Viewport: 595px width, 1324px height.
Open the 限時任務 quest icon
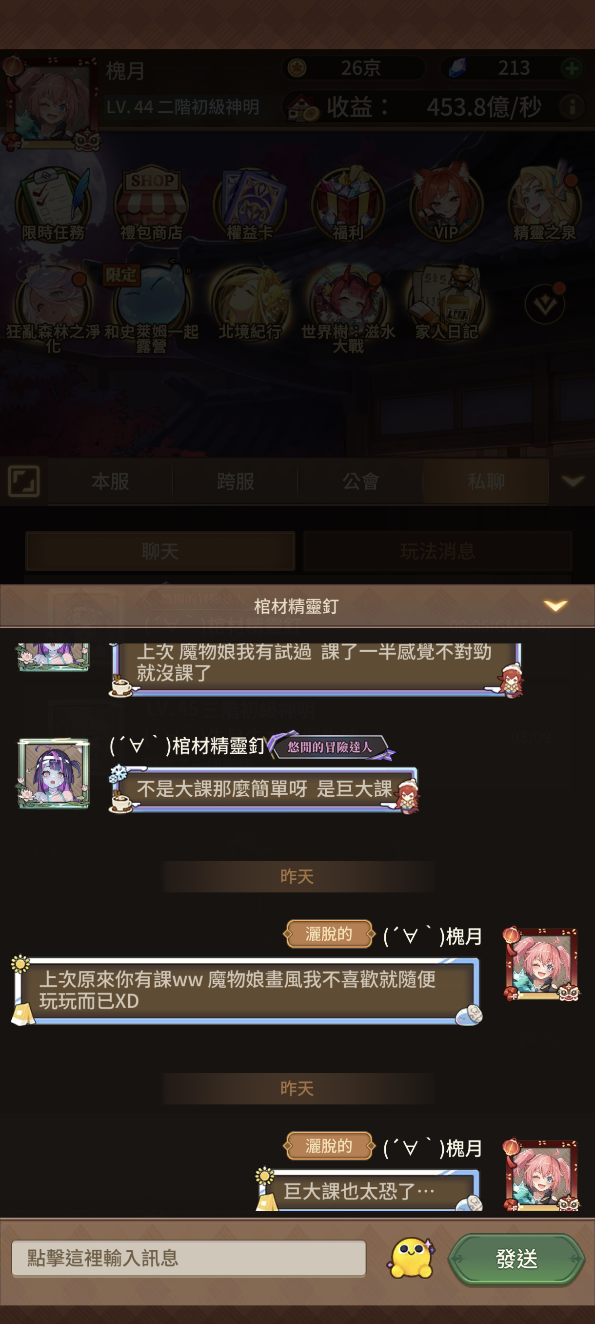click(x=53, y=204)
